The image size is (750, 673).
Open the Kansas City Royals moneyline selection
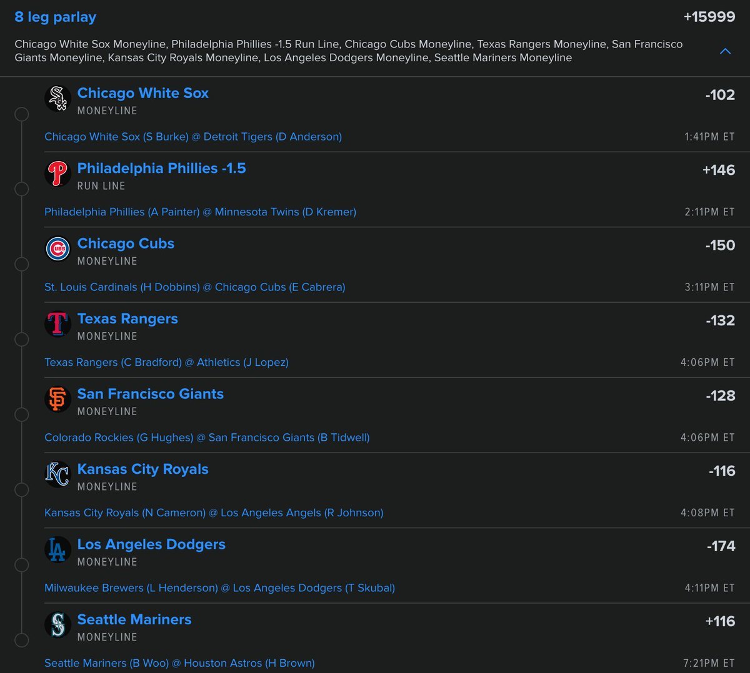click(142, 469)
